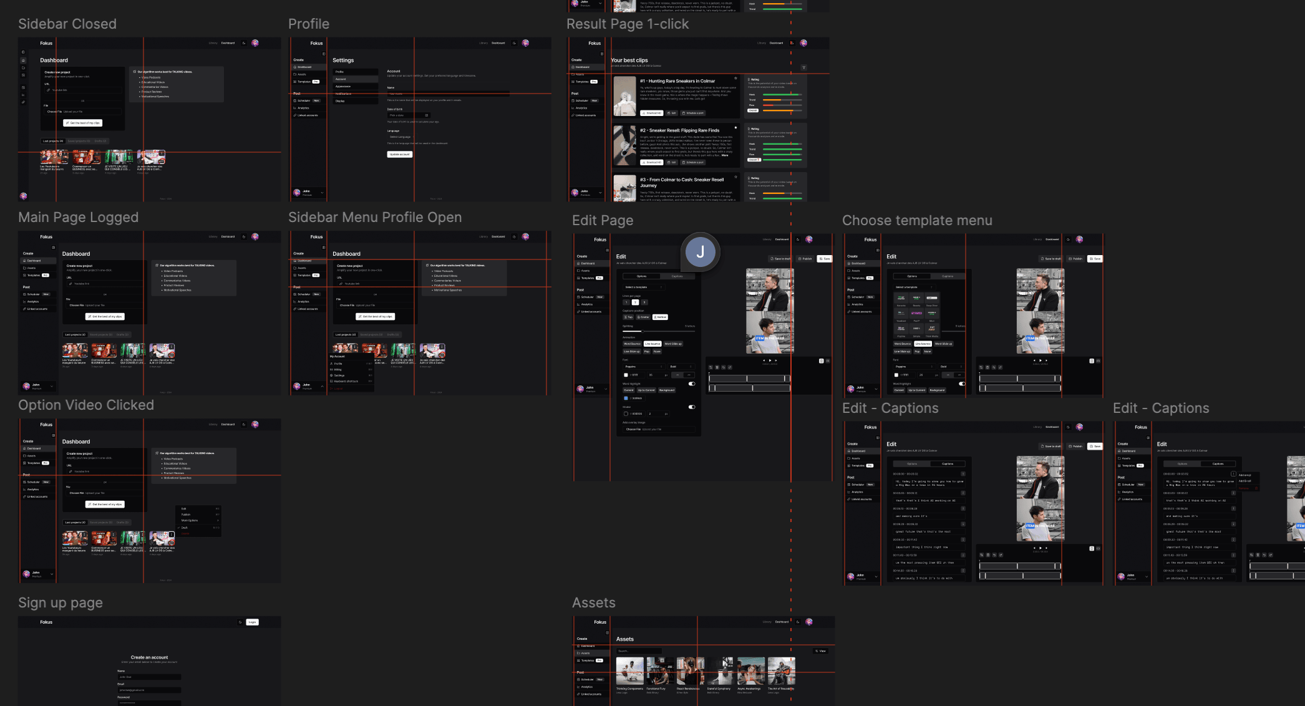Select the Option Video Clicked frame label

point(86,405)
